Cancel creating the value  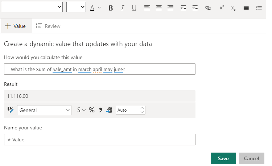tap(251, 158)
